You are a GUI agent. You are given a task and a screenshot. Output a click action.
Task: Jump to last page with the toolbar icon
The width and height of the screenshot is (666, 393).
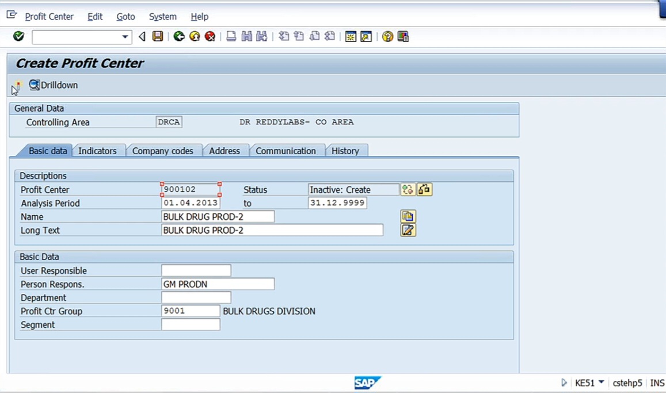point(330,36)
